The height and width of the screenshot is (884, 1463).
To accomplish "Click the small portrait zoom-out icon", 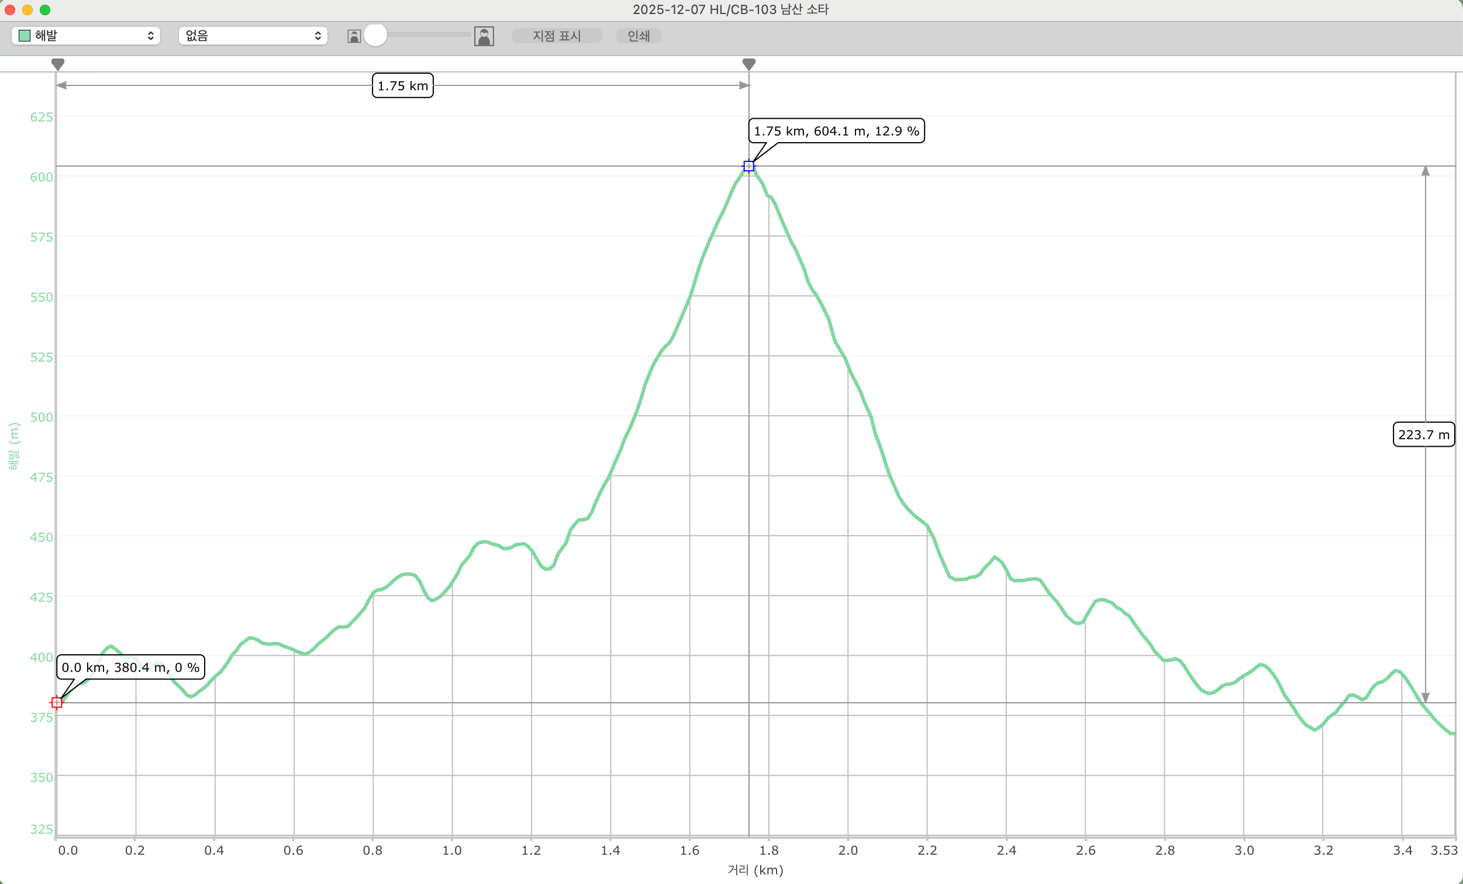I will pos(354,36).
